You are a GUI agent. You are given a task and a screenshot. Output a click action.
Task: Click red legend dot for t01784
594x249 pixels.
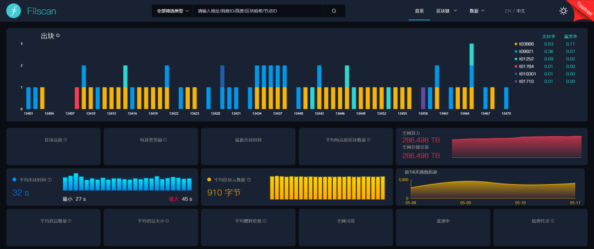coord(515,66)
